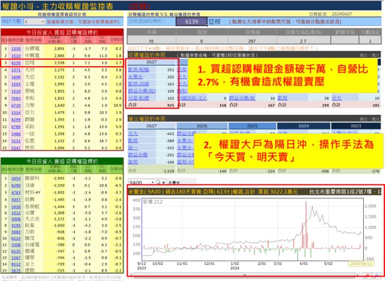The height and width of the screenshot is (281, 385).
Task: Open the 統計天數 dropdown
Action: [34, 21]
